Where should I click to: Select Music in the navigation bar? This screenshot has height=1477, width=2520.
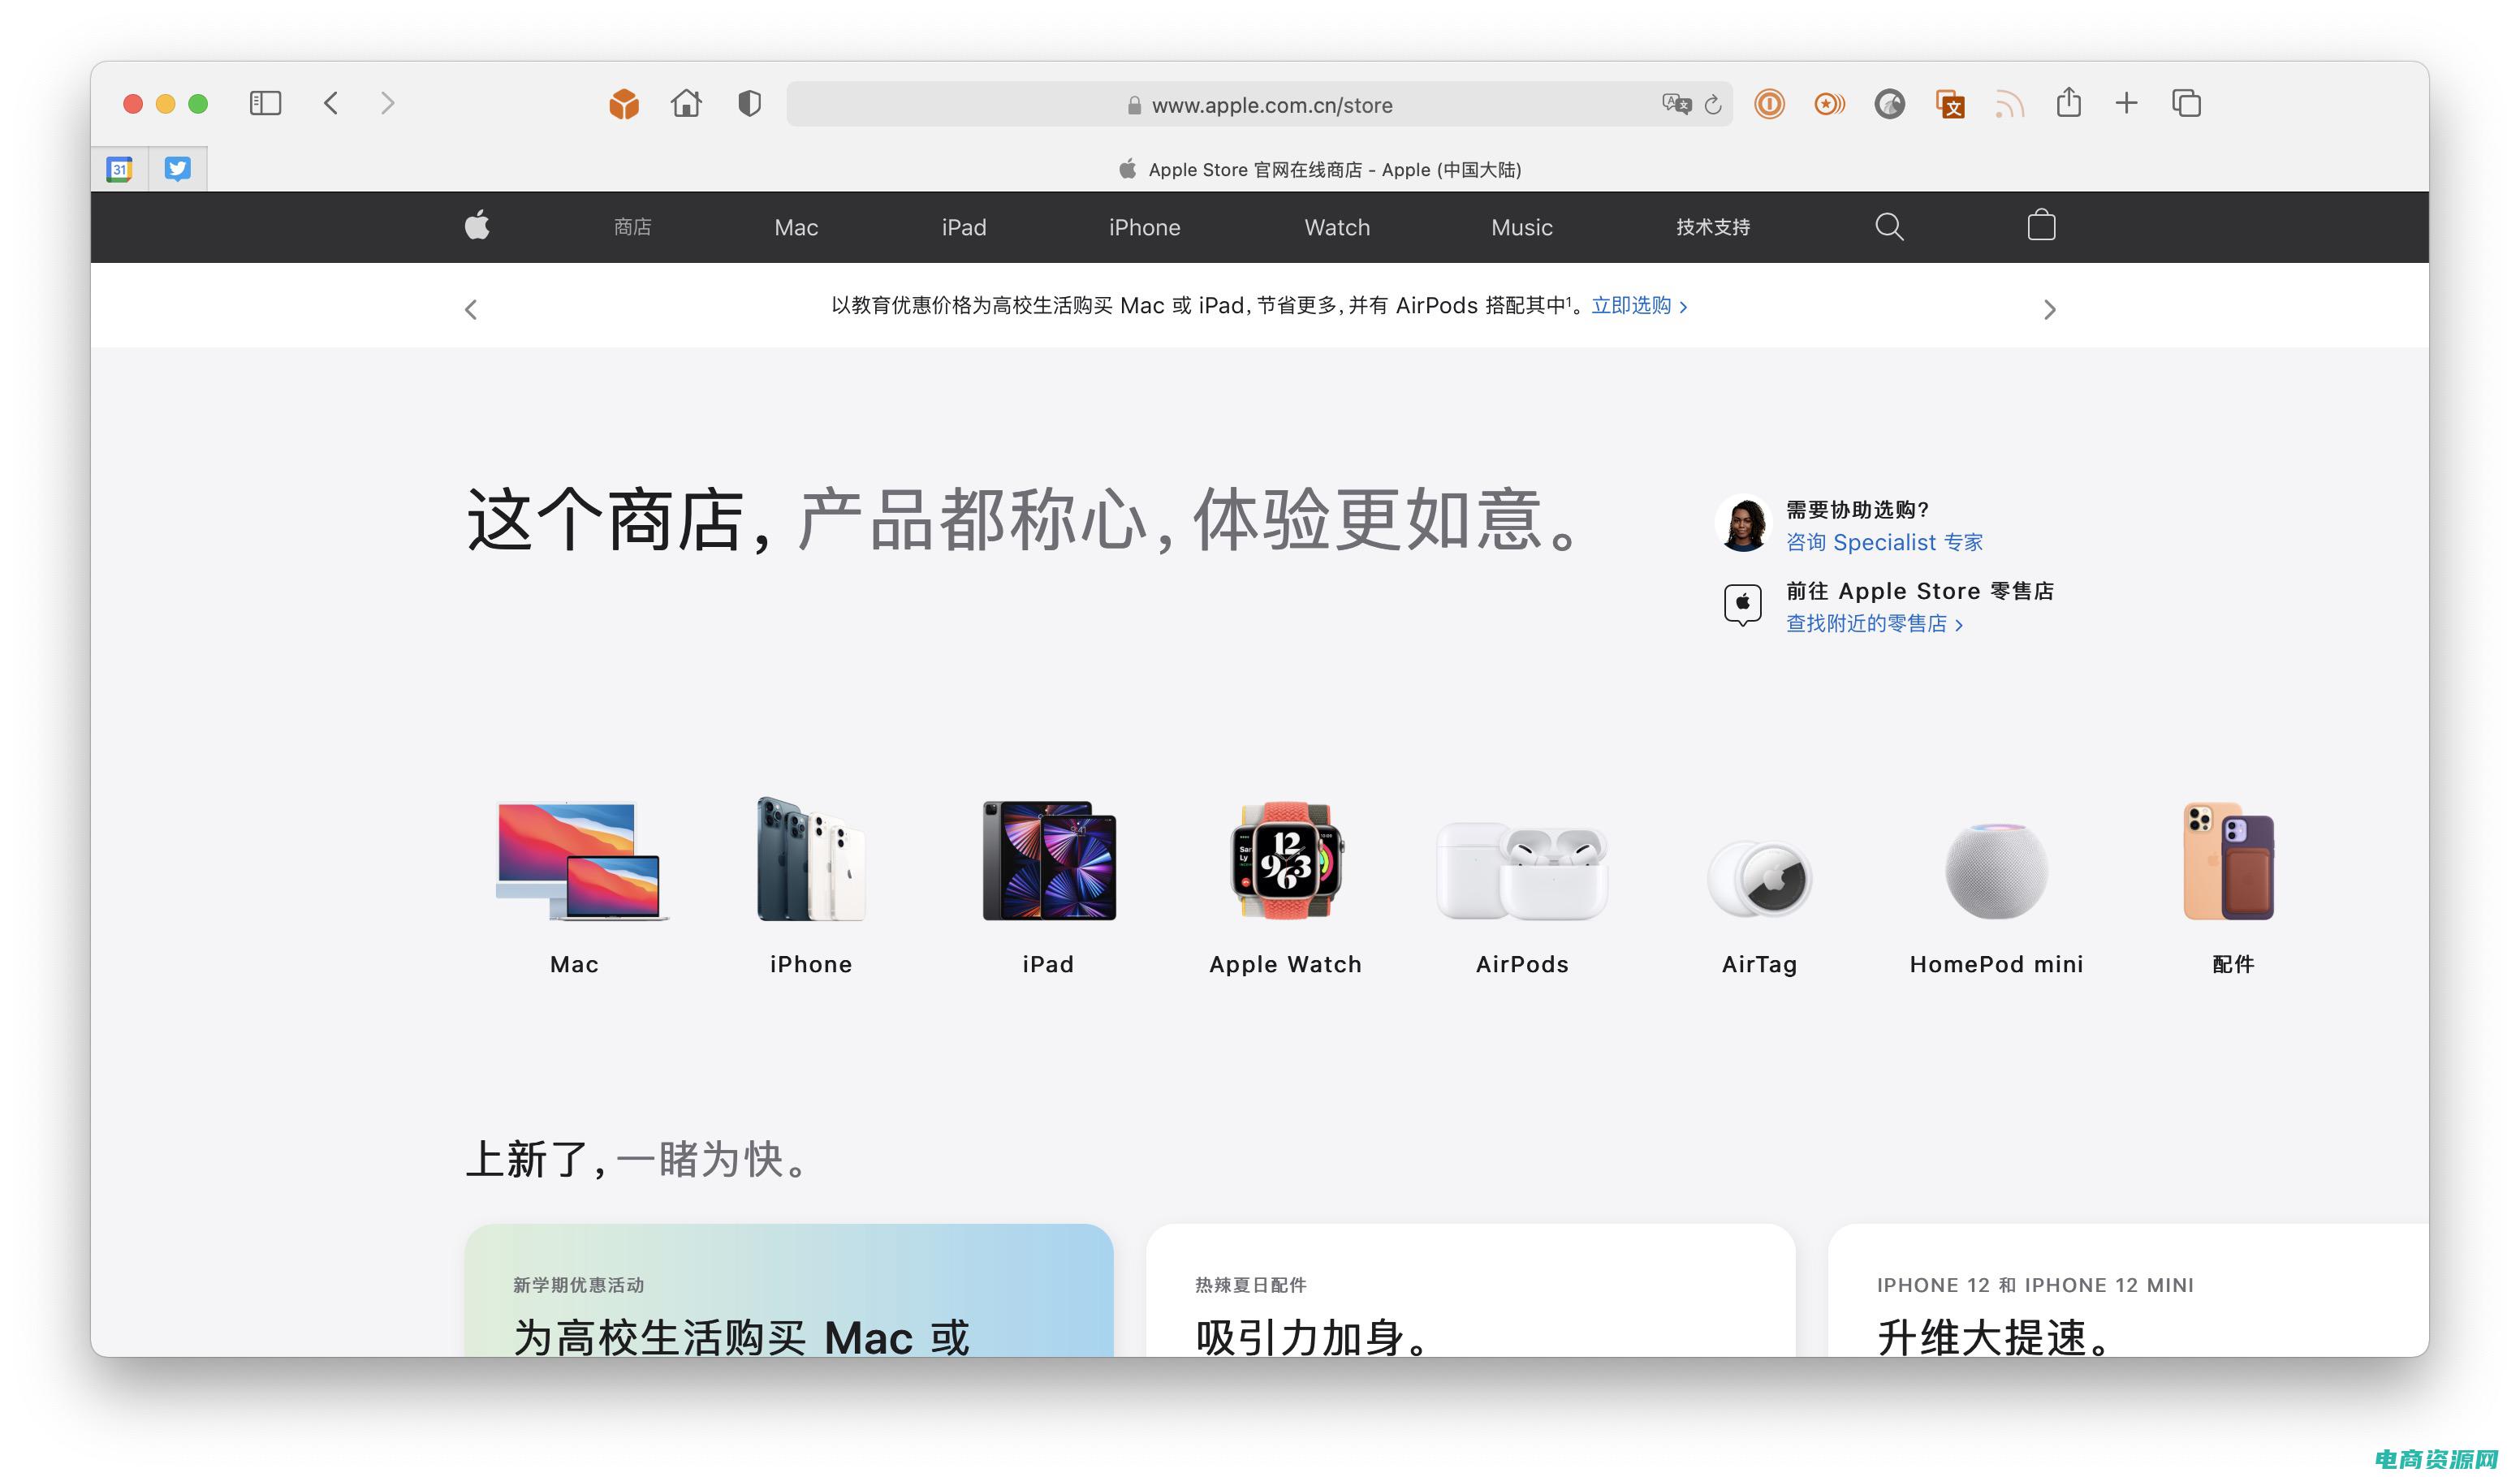pos(1522,227)
